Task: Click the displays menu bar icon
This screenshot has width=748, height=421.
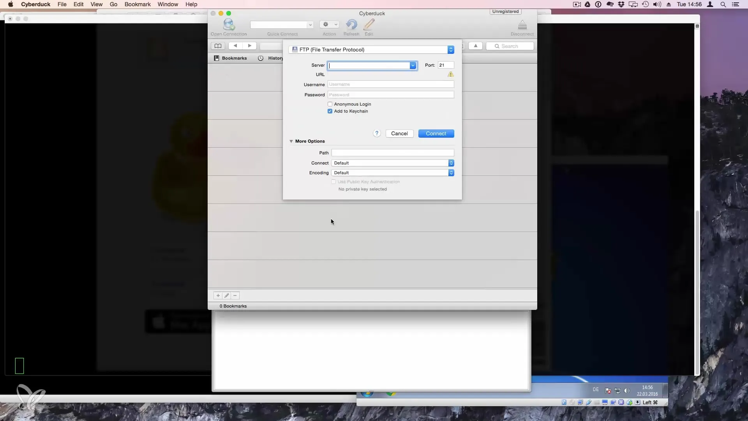Action: point(633,4)
